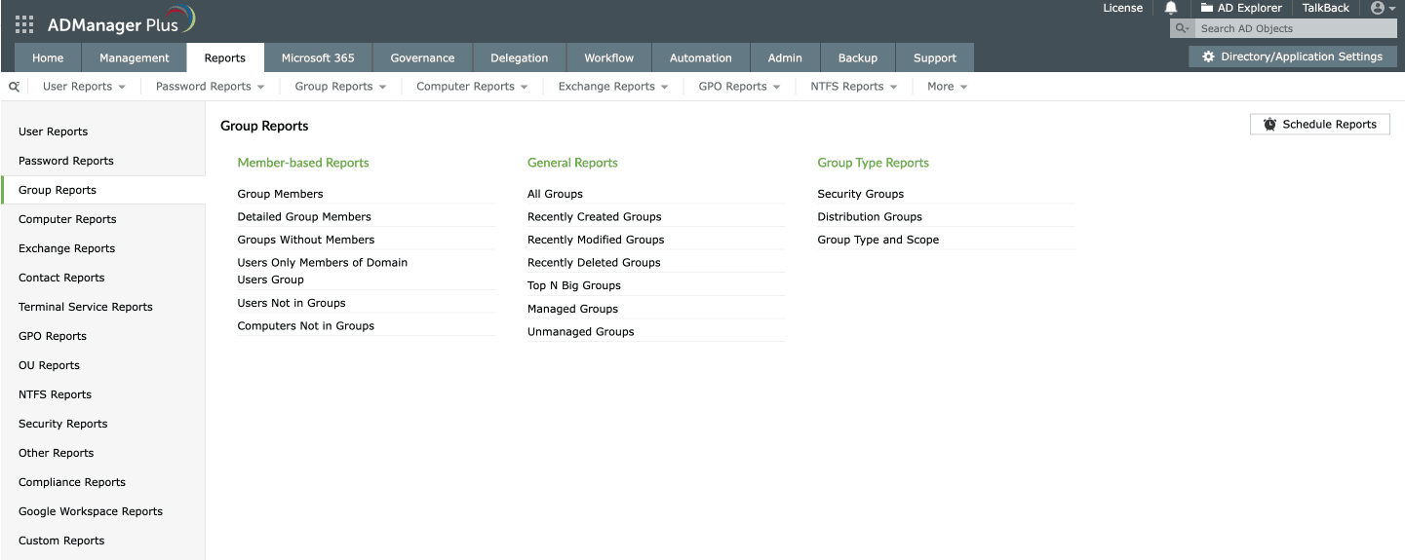Open the apps grid launcher icon

(x=24, y=24)
